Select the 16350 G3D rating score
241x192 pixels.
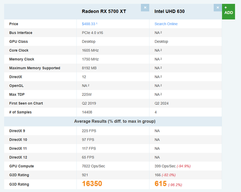tap(92, 184)
